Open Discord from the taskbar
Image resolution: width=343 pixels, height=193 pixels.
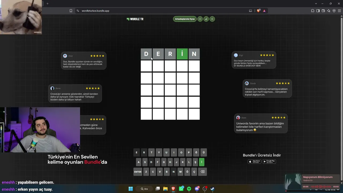(x=197, y=189)
